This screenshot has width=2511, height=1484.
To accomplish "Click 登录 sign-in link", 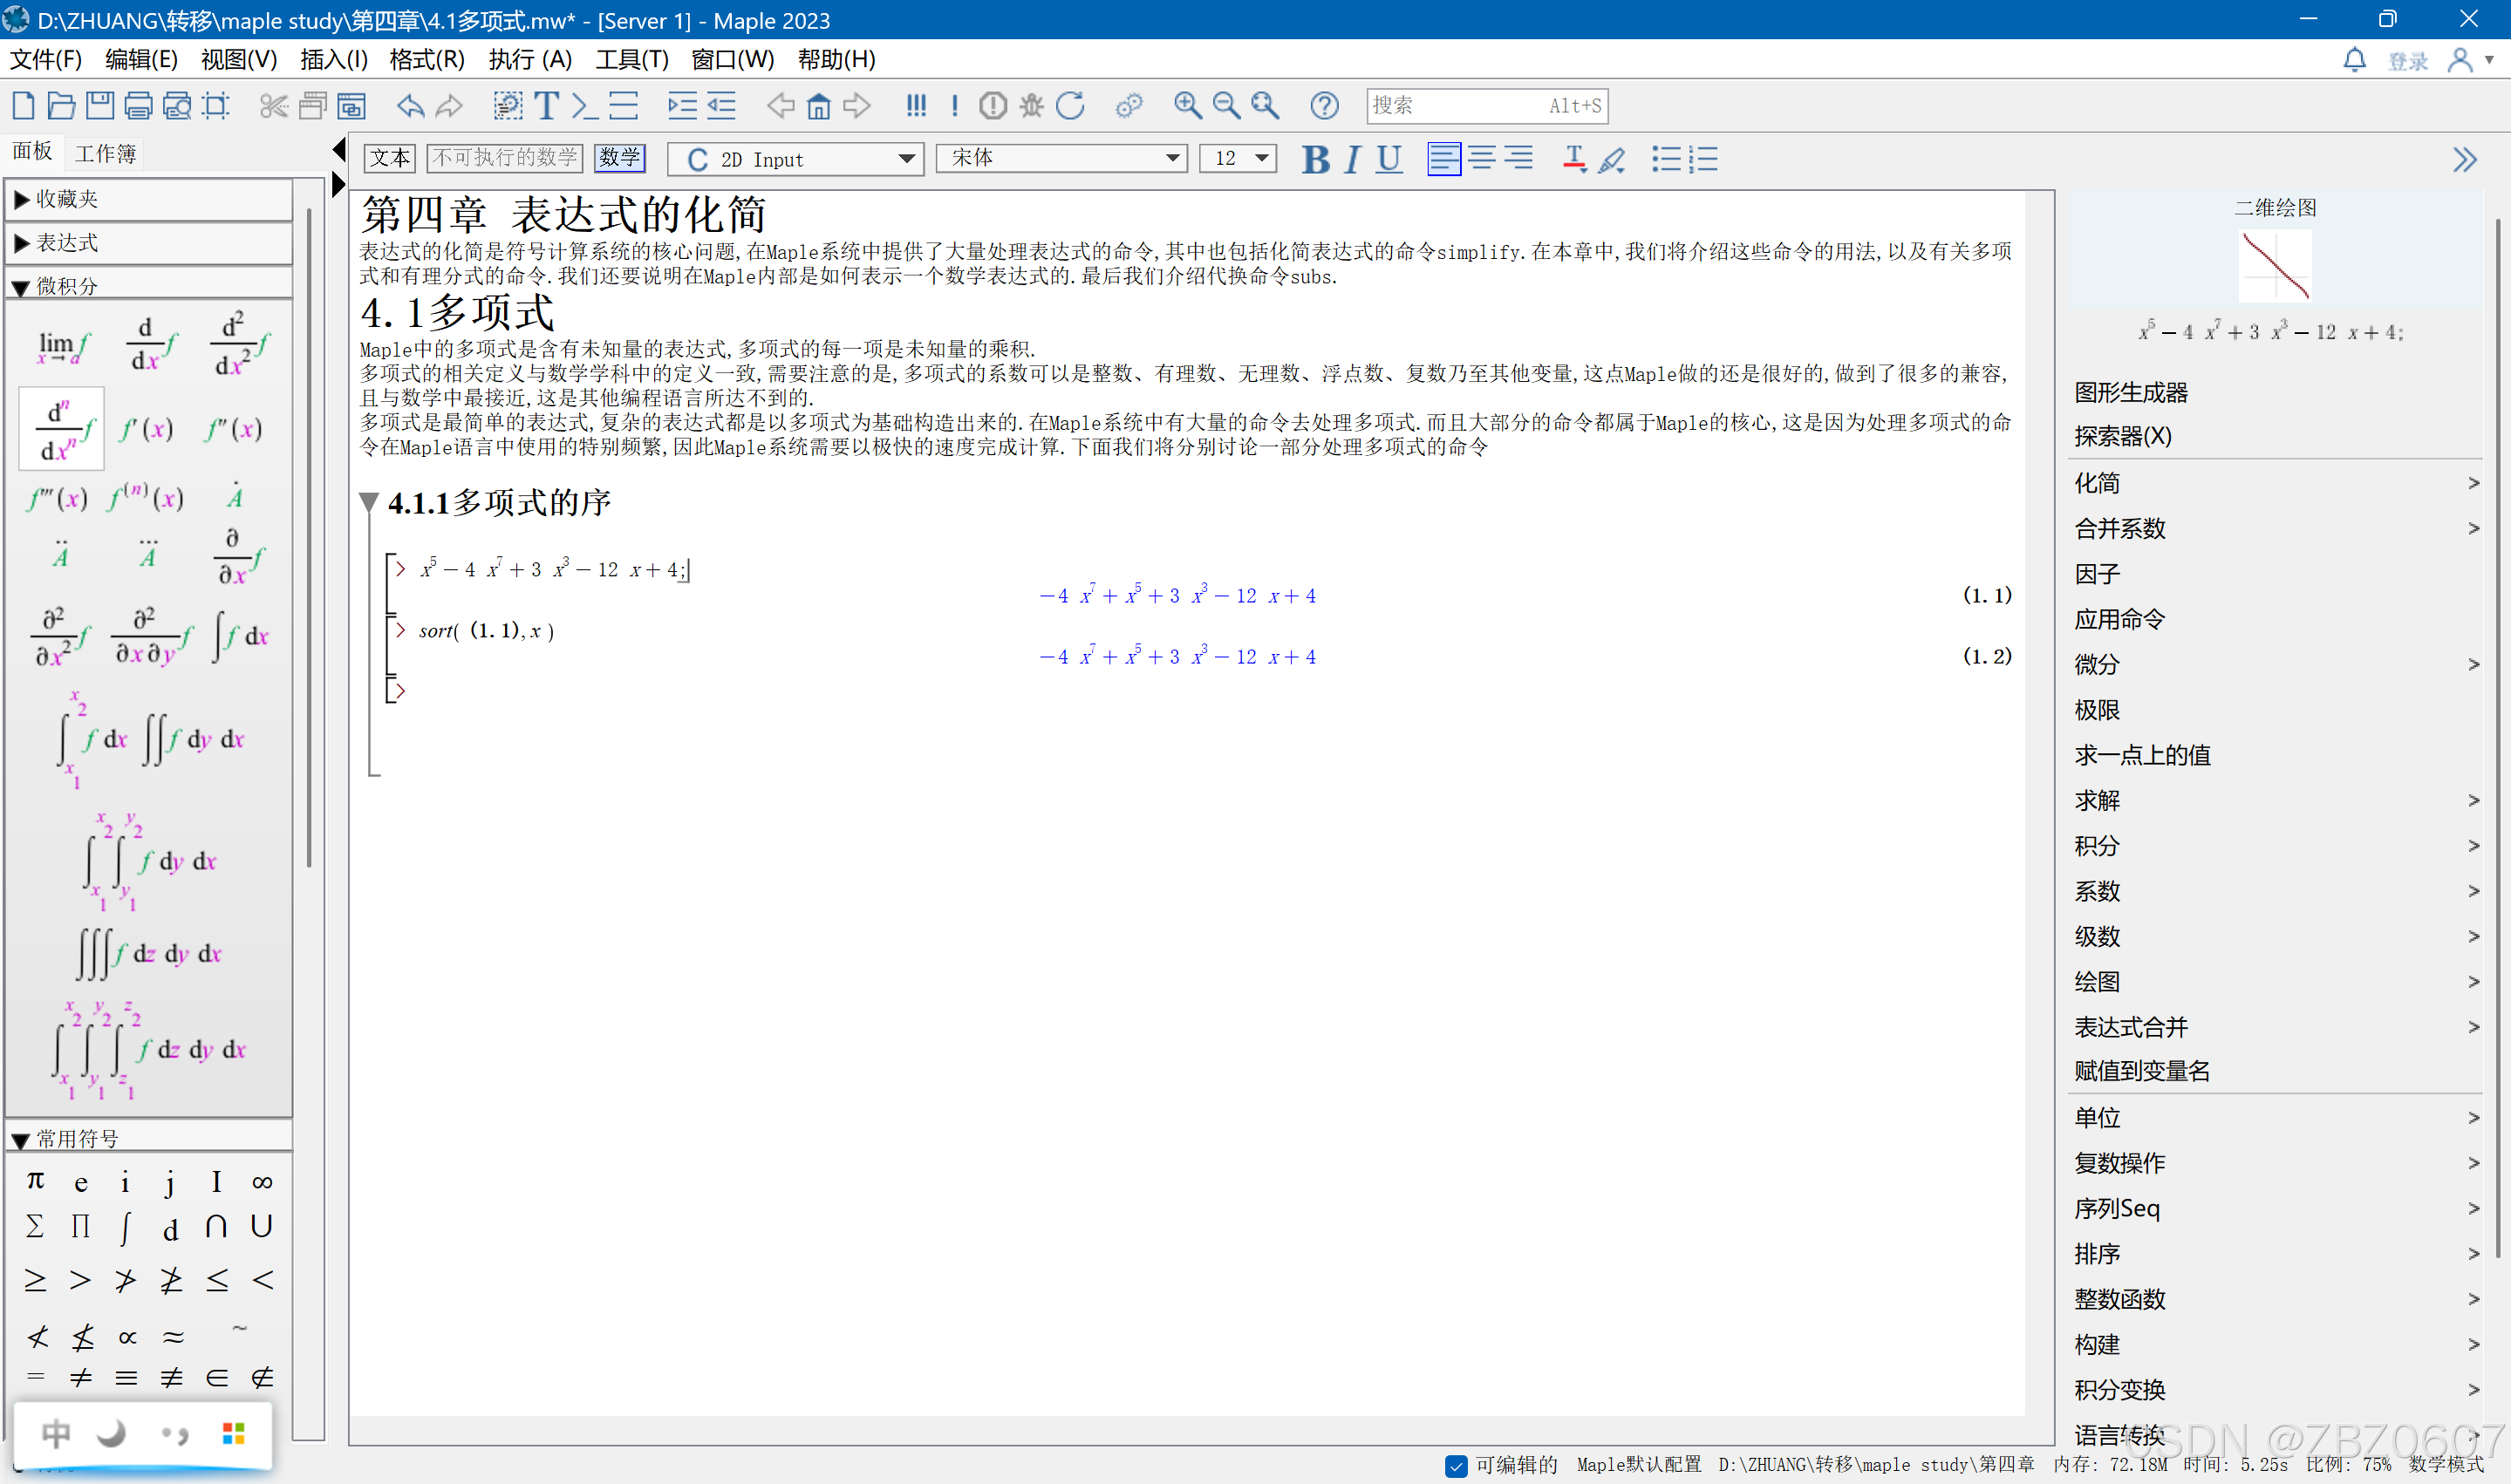I will (x=2407, y=62).
